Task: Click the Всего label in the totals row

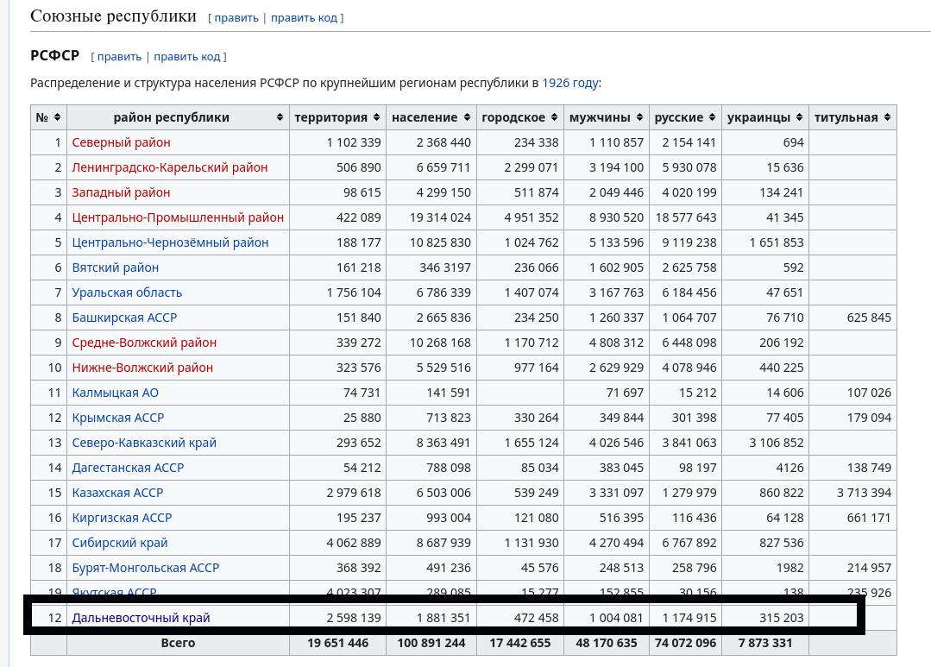Action: 178,643
